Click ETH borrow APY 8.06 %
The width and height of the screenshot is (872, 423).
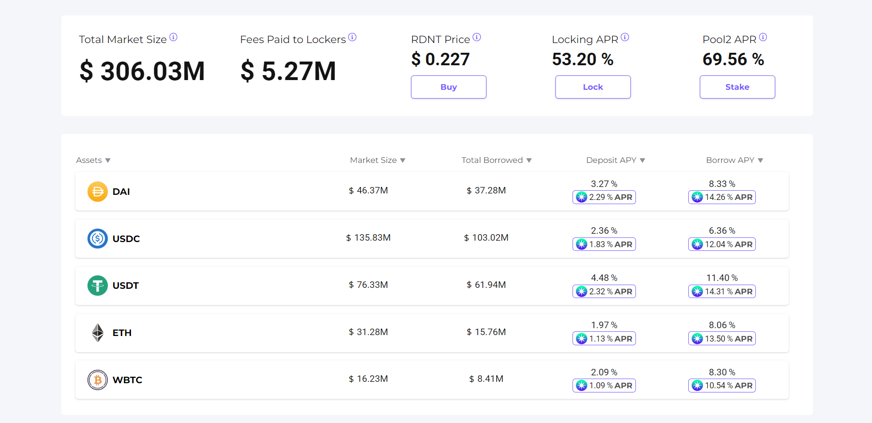click(722, 325)
